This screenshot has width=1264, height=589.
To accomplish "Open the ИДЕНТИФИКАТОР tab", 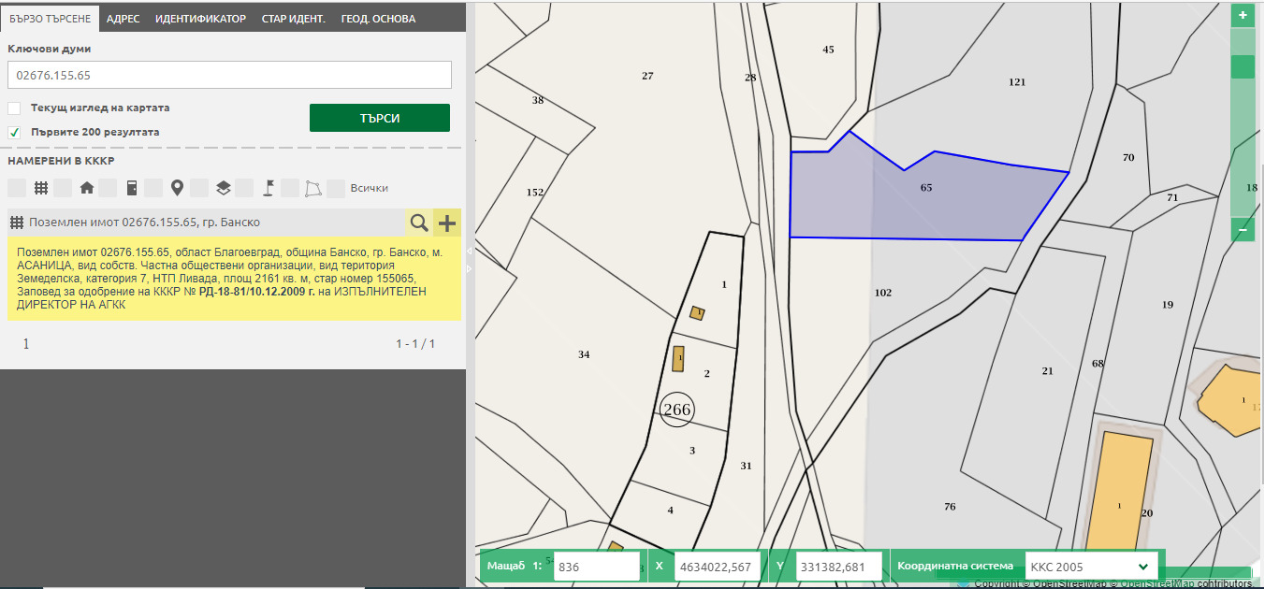I will (200, 19).
